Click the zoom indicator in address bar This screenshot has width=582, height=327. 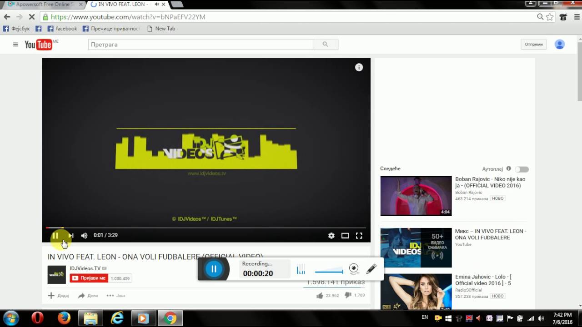coord(540,17)
